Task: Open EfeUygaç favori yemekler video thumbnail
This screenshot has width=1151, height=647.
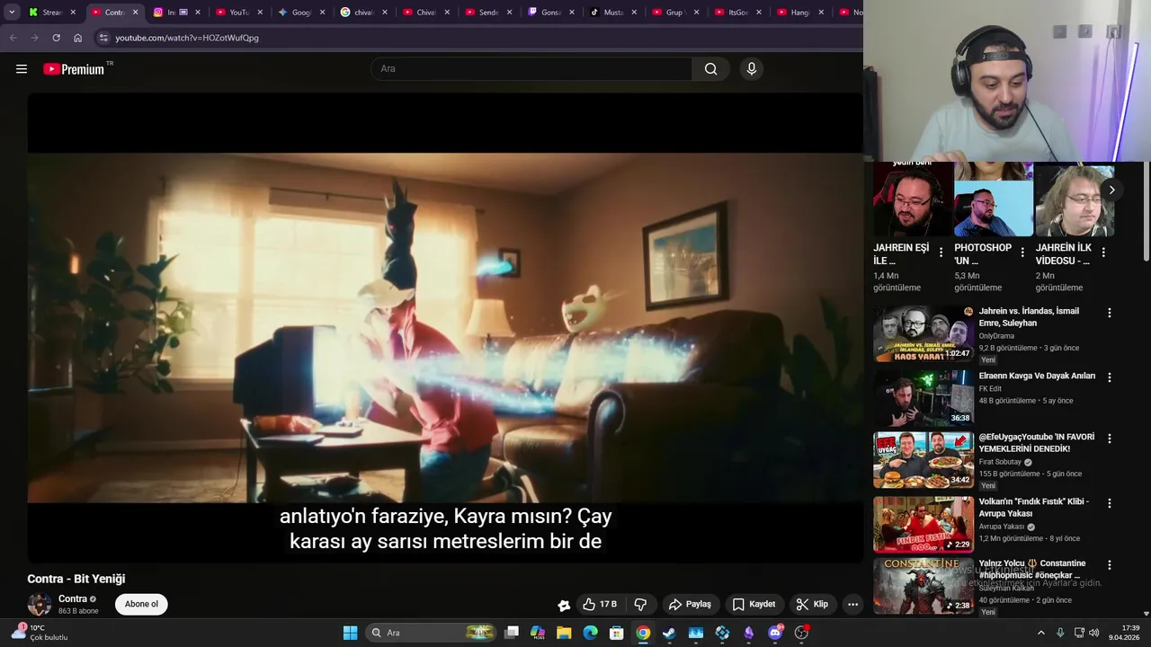Action: click(x=923, y=460)
